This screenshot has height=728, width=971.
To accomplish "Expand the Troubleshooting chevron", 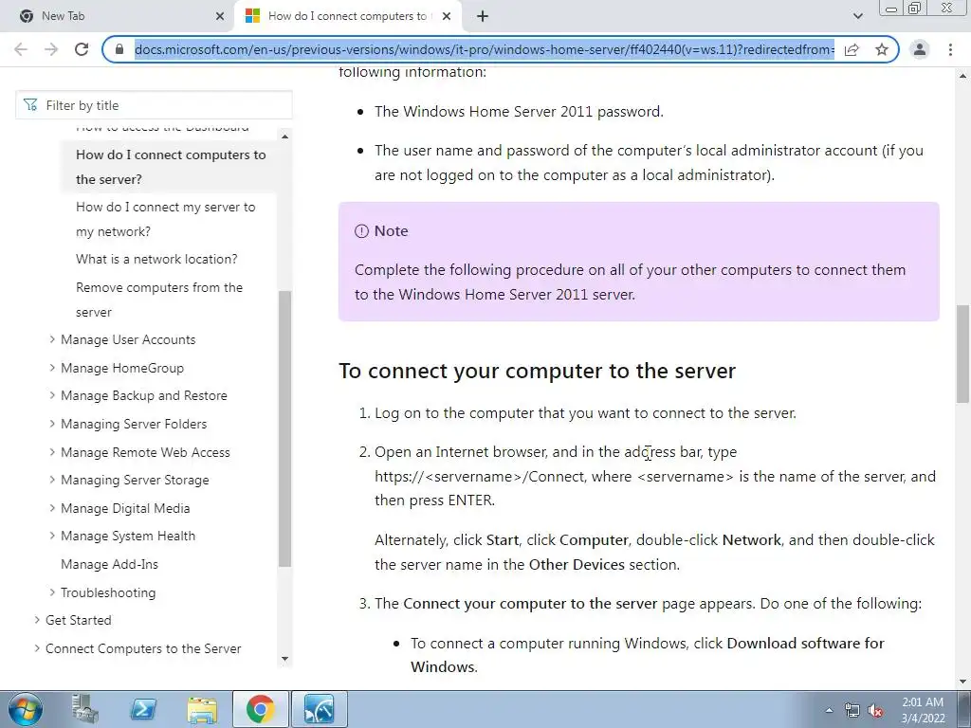I will click(52, 592).
